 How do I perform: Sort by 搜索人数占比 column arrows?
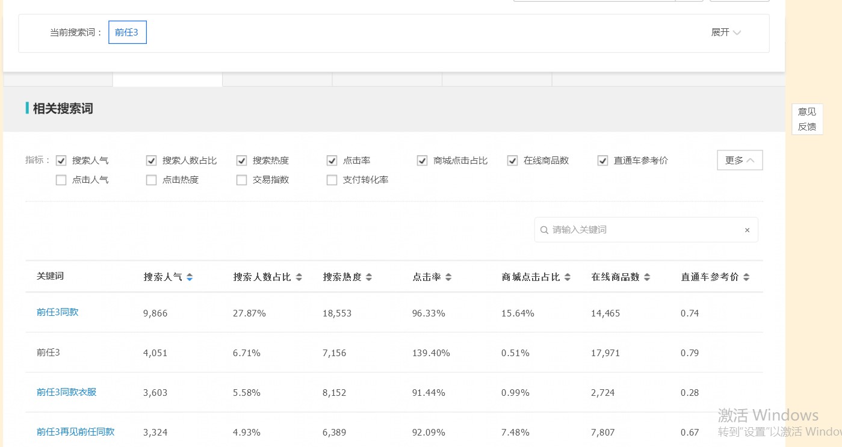[x=300, y=277]
